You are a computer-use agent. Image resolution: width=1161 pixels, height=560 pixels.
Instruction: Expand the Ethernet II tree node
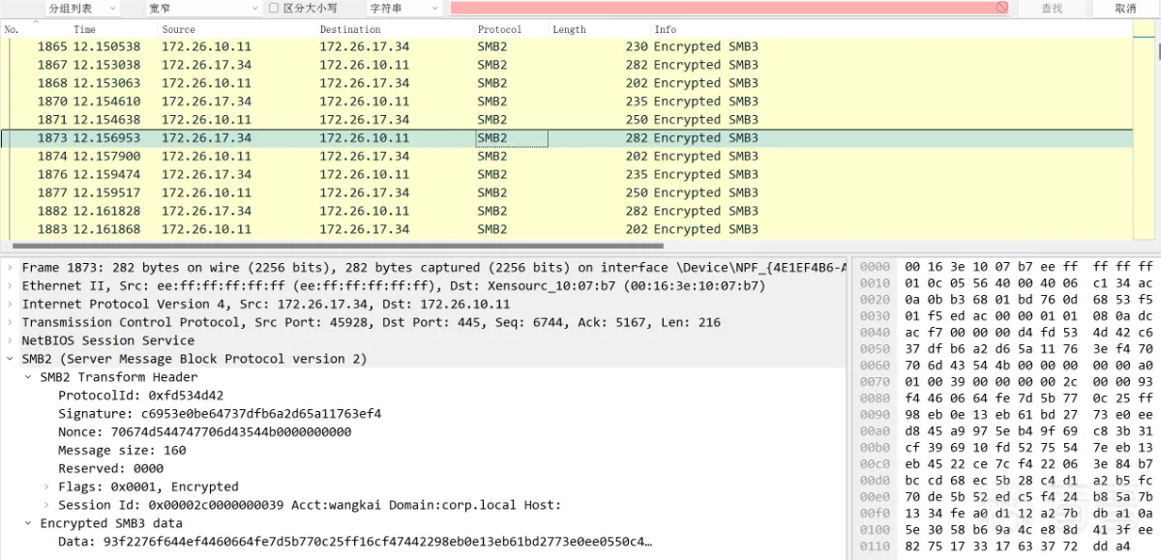[11, 286]
